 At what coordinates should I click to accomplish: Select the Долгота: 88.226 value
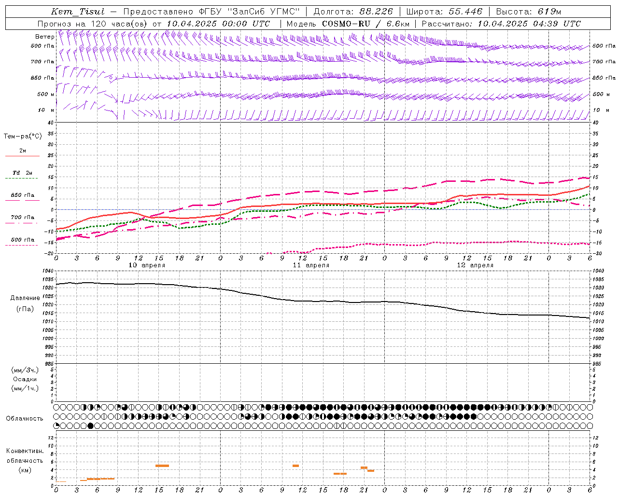[x=353, y=12]
